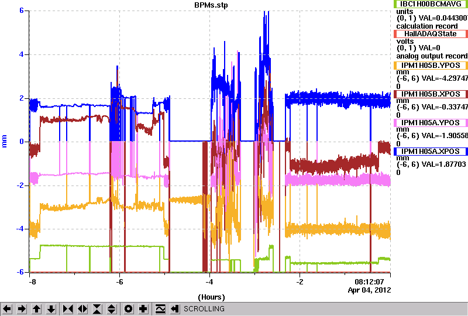Click the VAL=1.87703 readout for IPM1H05A.XPOS

click(443, 164)
